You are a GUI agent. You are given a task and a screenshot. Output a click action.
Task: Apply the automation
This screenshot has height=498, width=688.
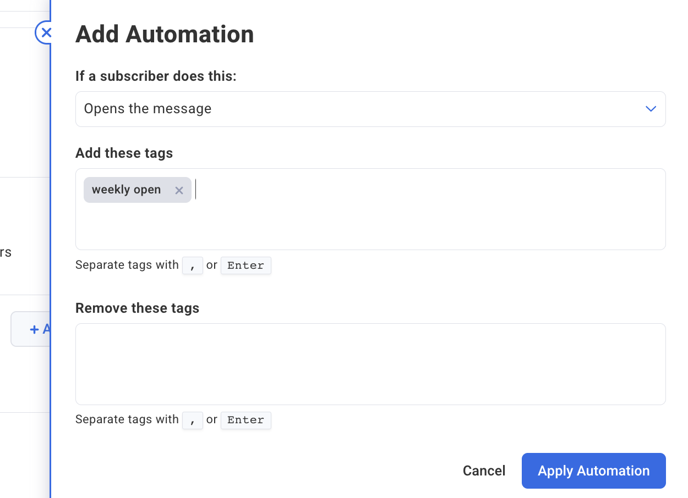593,471
